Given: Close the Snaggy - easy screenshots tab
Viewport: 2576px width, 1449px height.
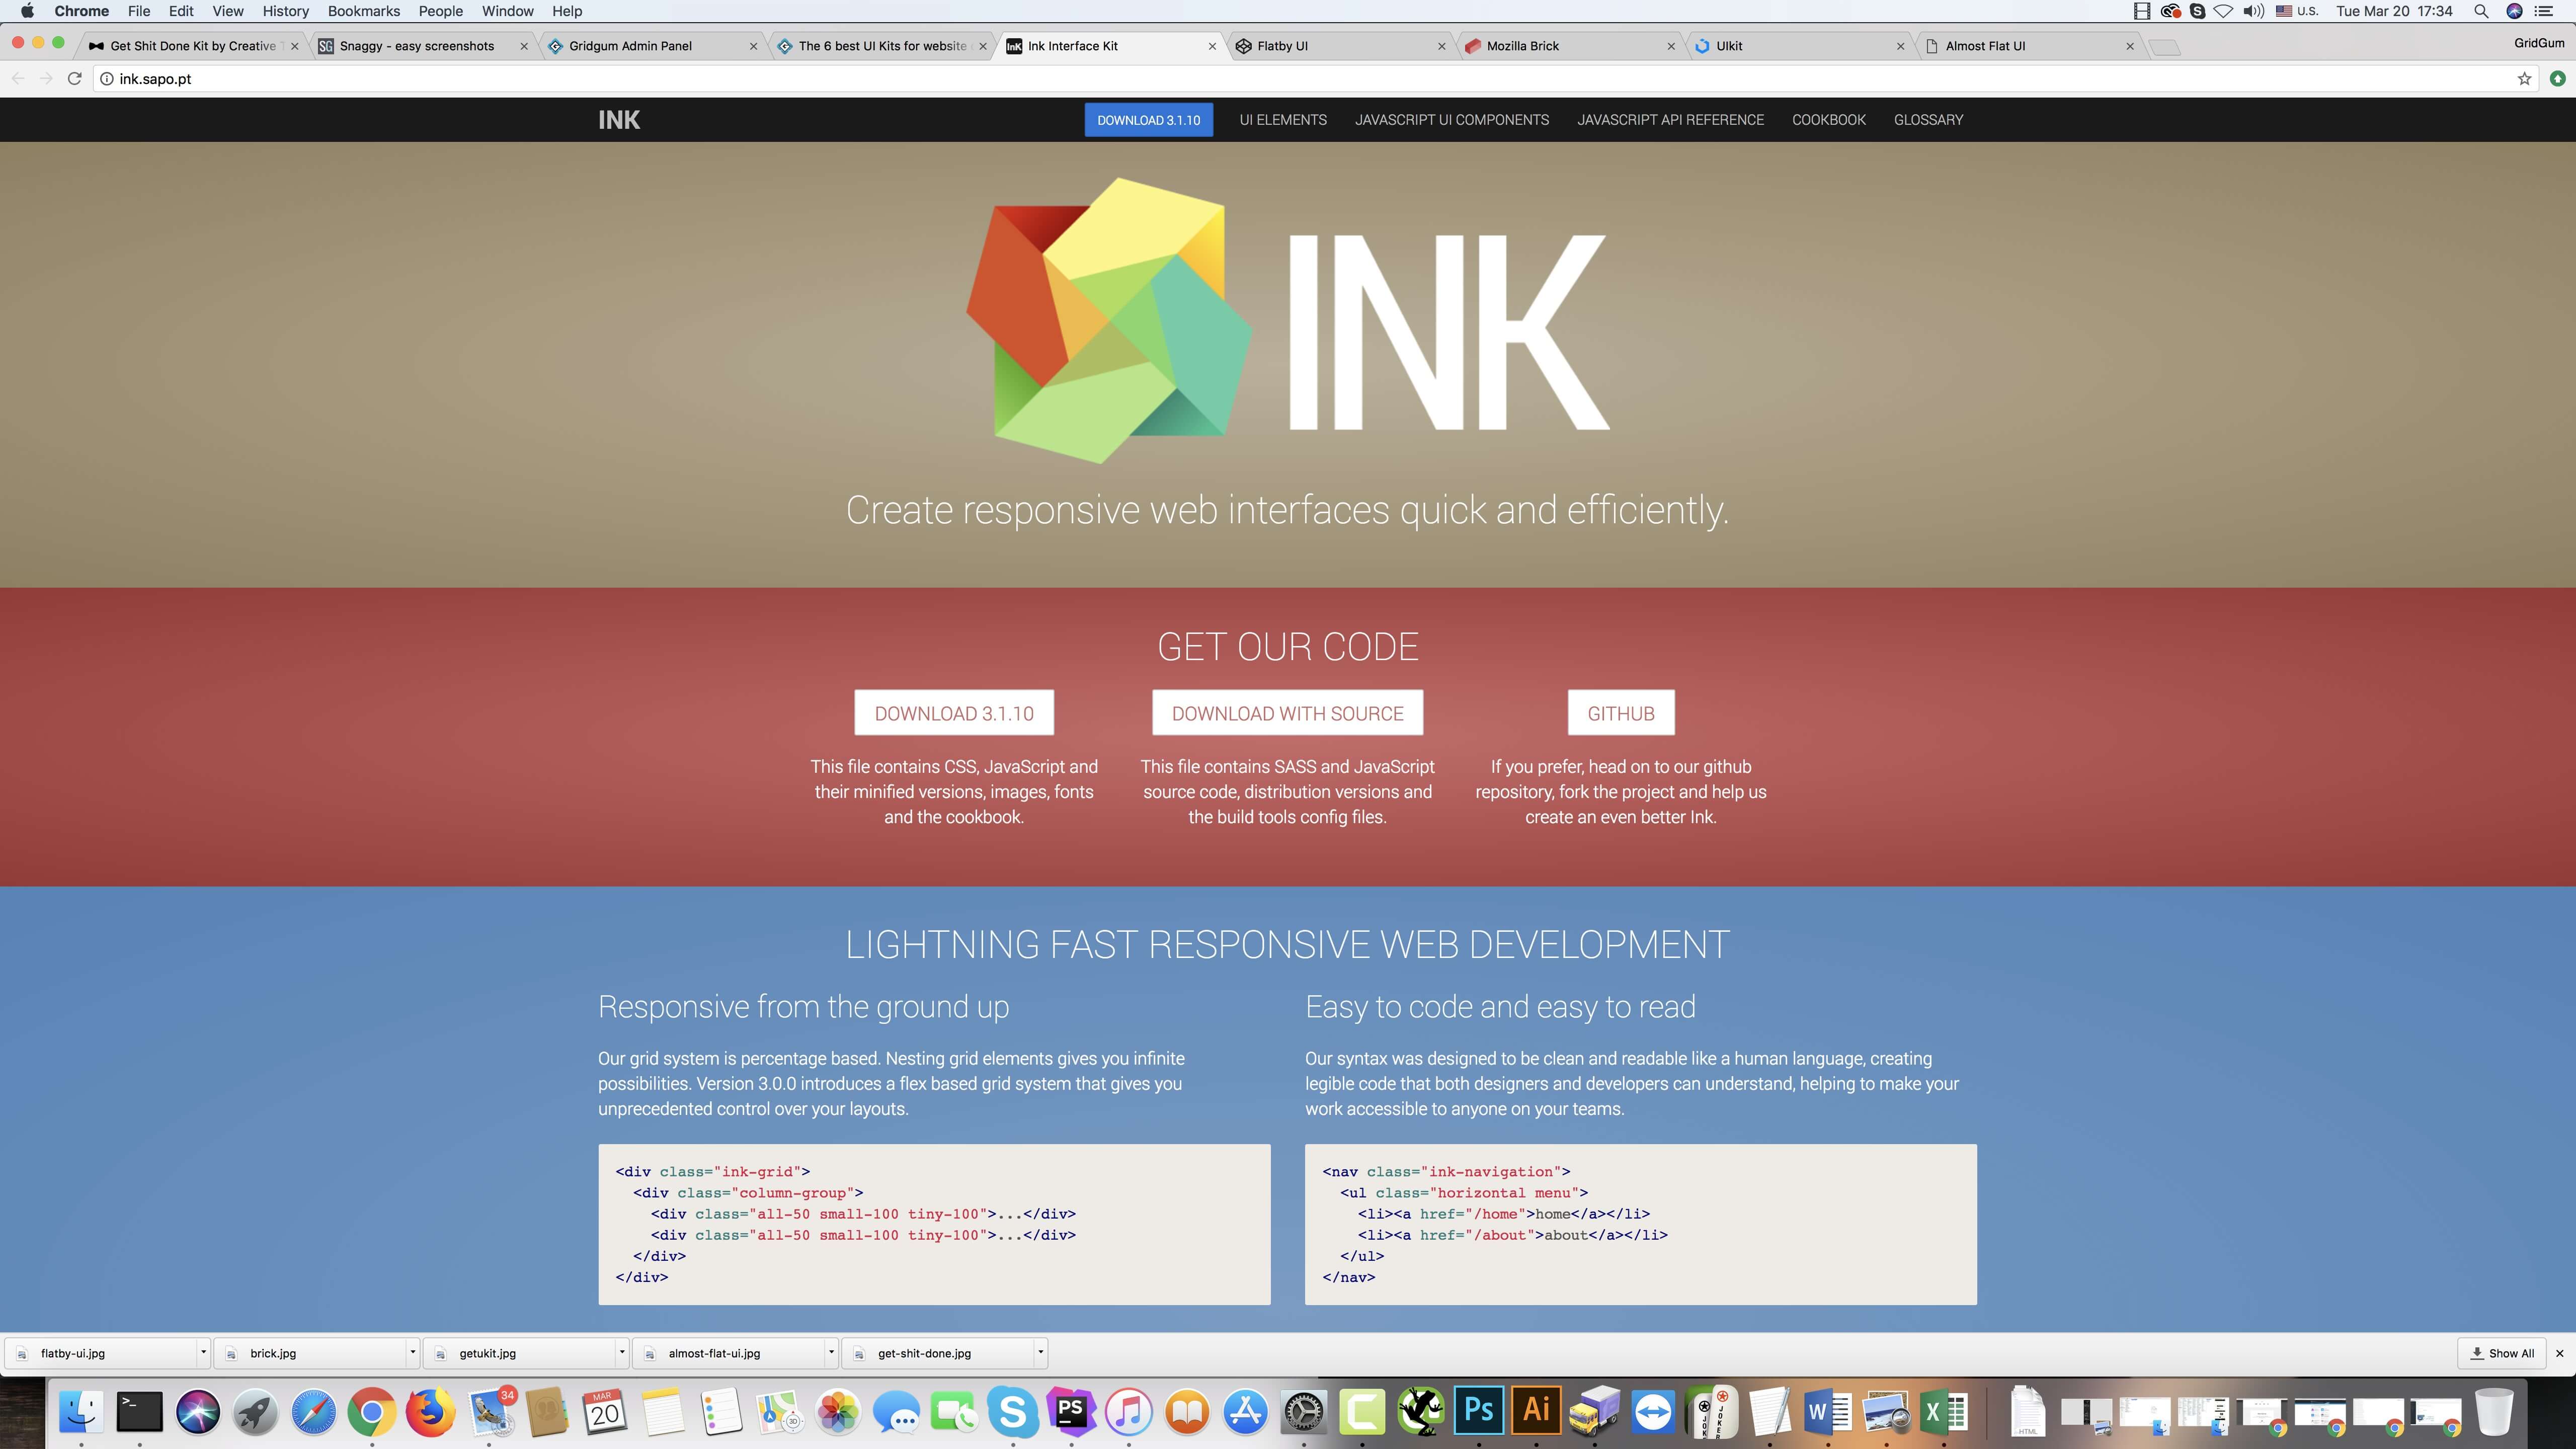Looking at the screenshot, I should click(x=524, y=46).
